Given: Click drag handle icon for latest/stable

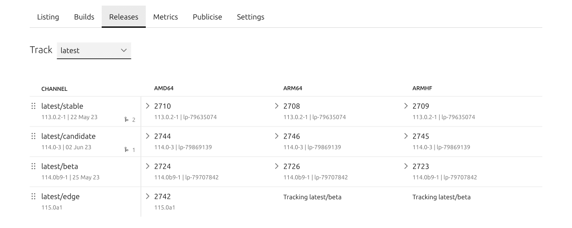Looking at the screenshot, I should (x=33, y=106).
